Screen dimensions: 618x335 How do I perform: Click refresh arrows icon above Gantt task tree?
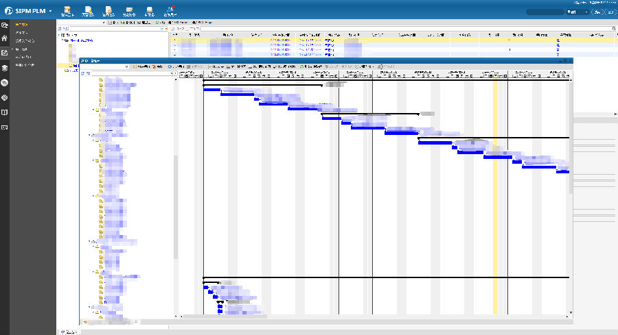[82, 73]
